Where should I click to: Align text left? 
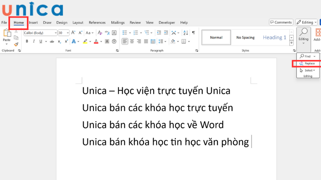pyautogui.click(x=125, y=42)
